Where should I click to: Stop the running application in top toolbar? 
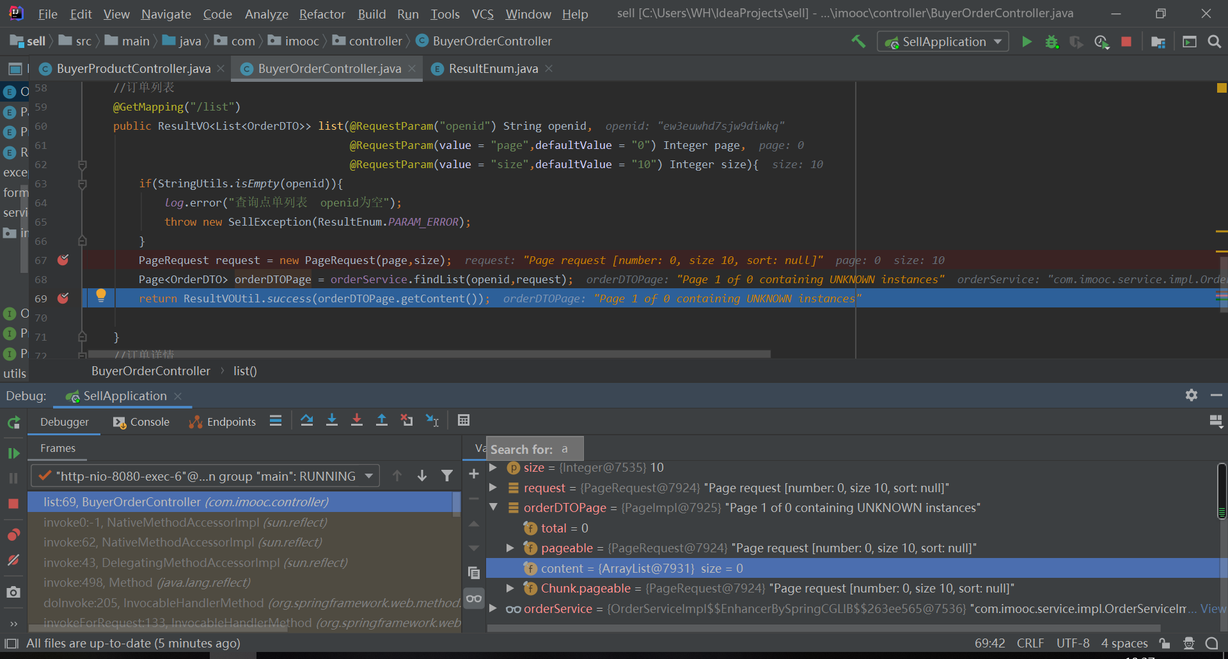click(1126, 42)
